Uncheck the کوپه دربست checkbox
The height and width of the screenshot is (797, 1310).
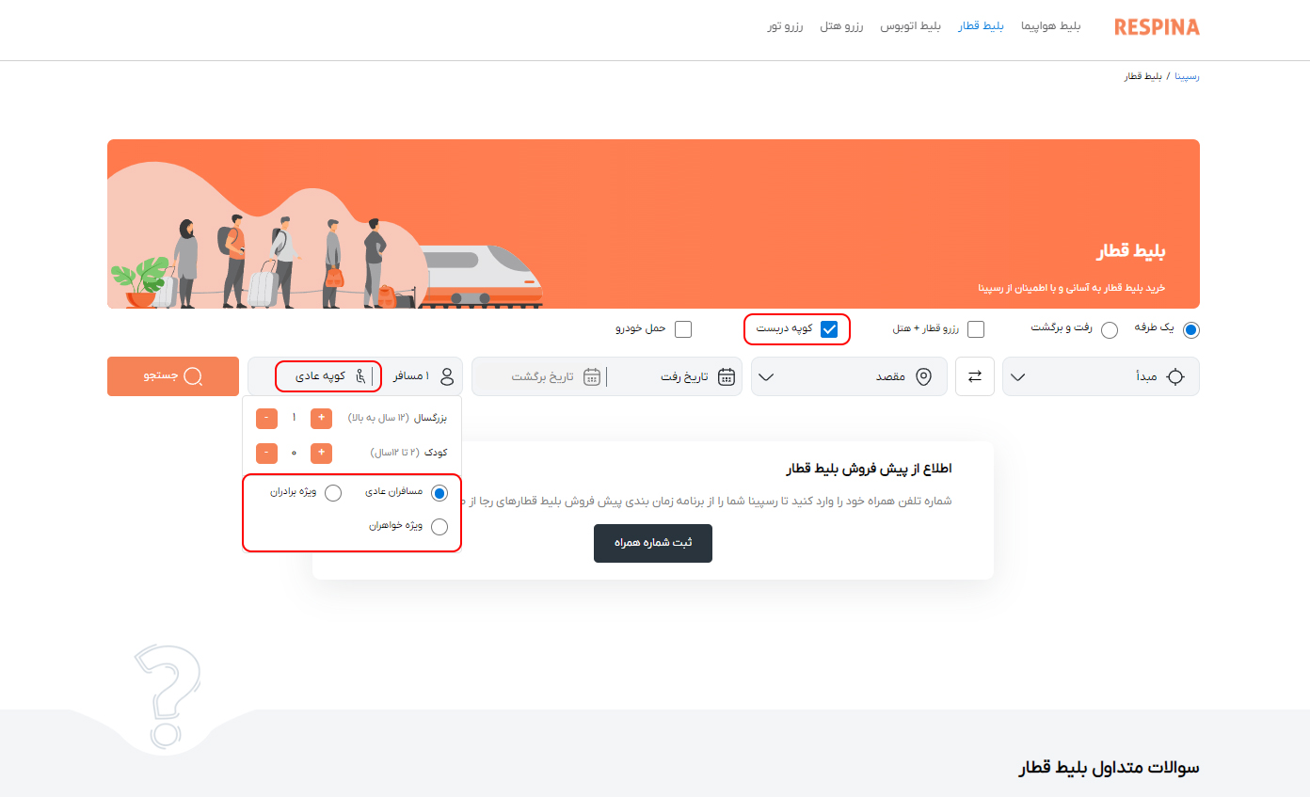click(829, 329)
